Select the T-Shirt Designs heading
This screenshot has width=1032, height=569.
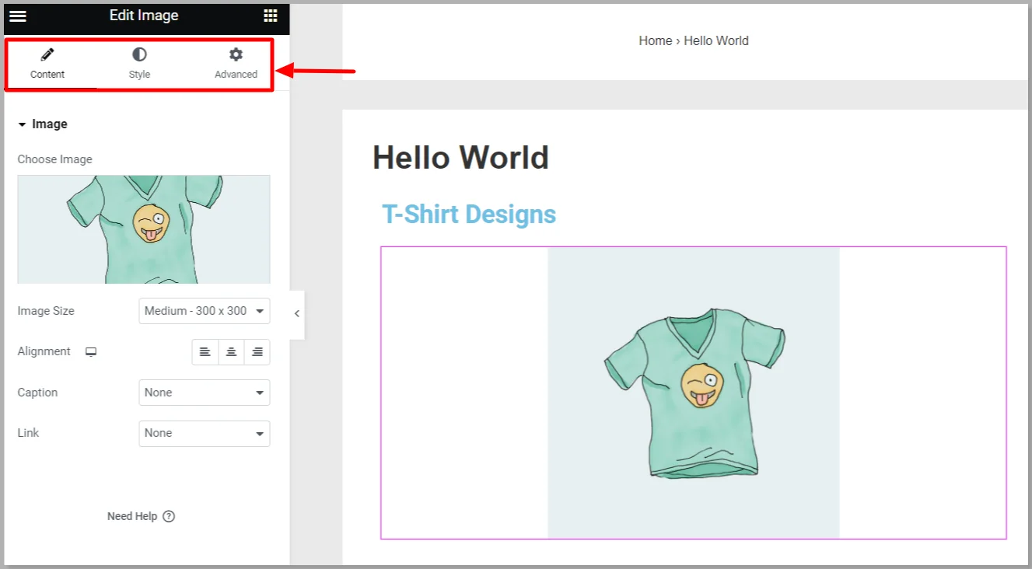469,214
